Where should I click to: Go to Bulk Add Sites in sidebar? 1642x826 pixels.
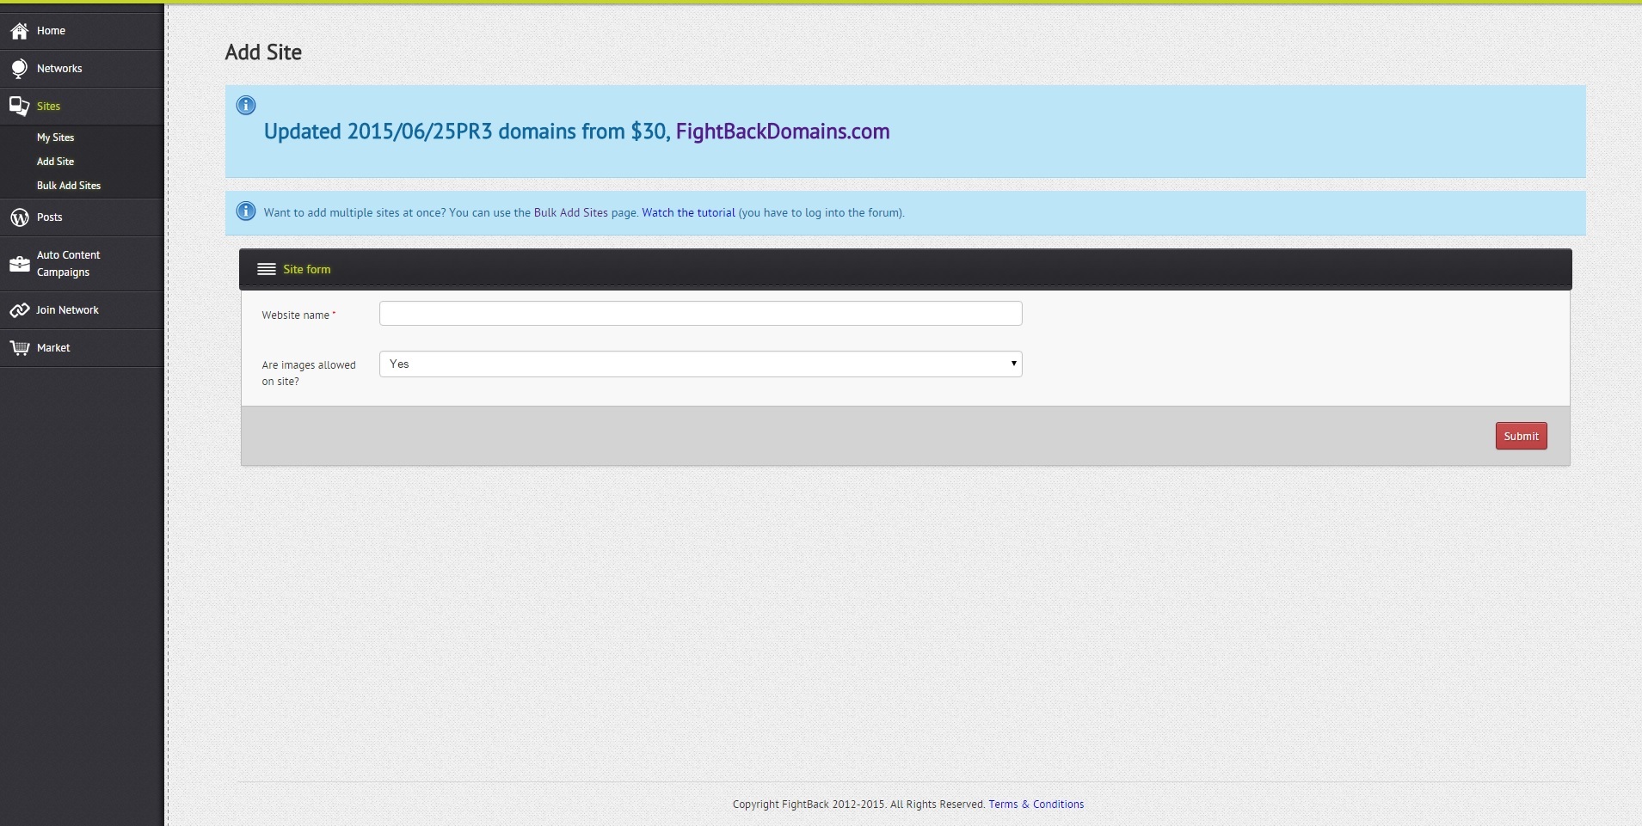[69, 186]
